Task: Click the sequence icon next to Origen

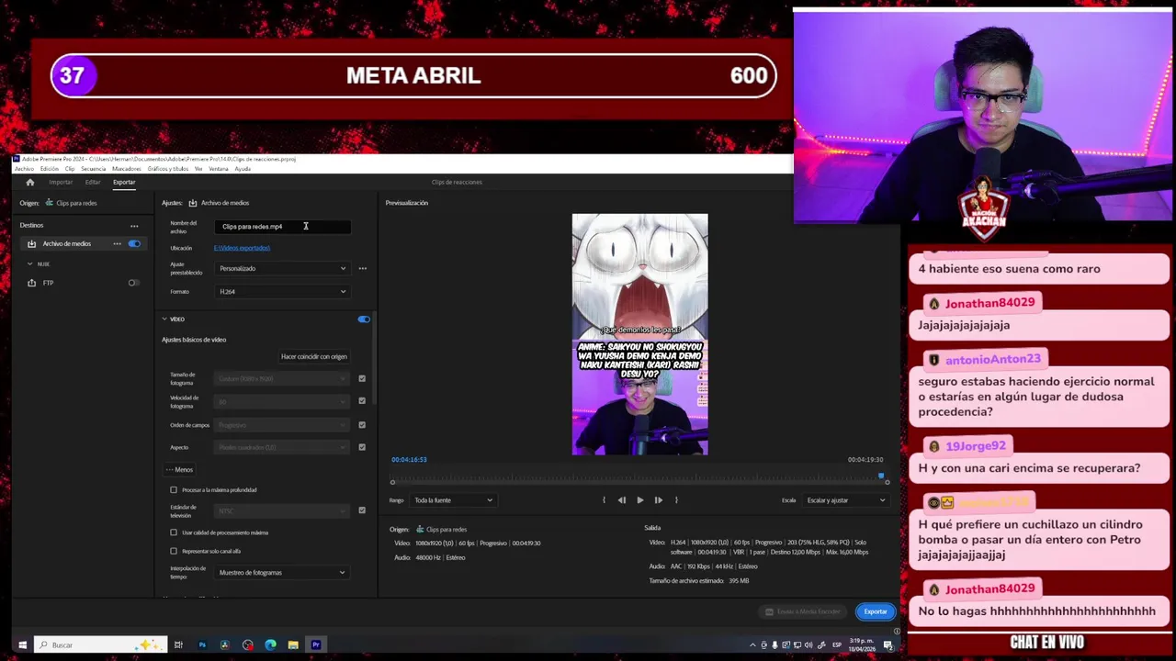Action: pos(50,203)
